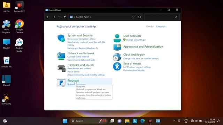Open the User Accounts person icon
The width and height of the screenshot is (223, 125).
tap(117, 38)
